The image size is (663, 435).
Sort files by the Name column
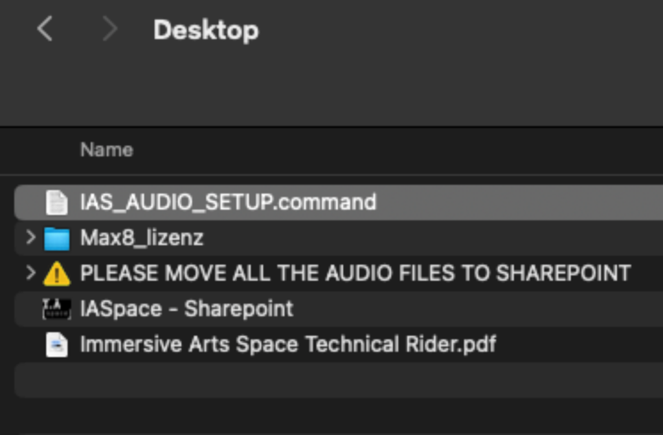107,150
